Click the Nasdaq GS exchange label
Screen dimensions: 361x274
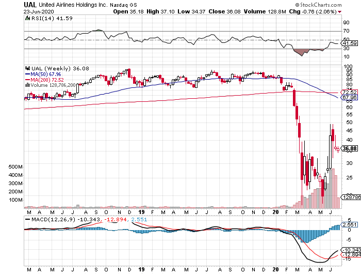(123, 5)
